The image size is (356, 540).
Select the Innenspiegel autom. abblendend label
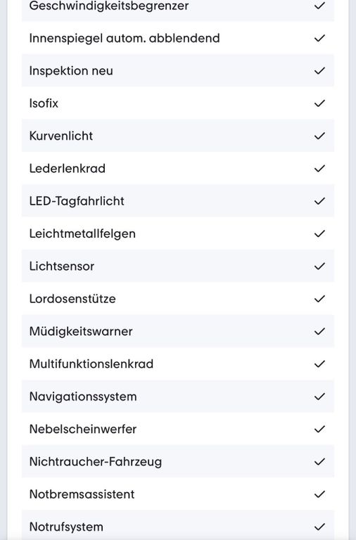125,38
